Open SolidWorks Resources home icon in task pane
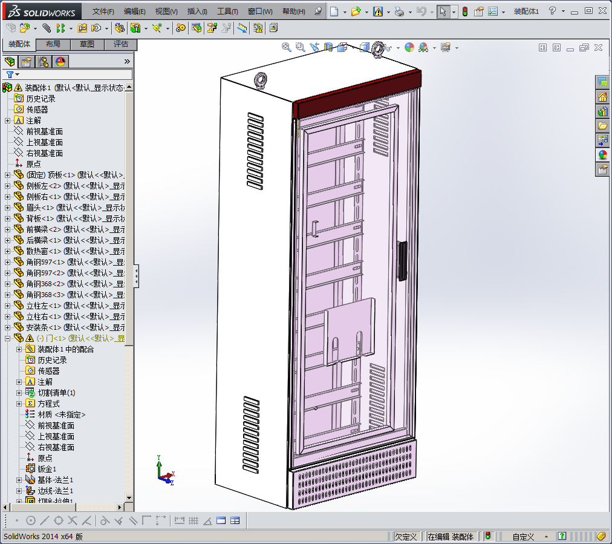612x544 pixels. tap(603, 97)
